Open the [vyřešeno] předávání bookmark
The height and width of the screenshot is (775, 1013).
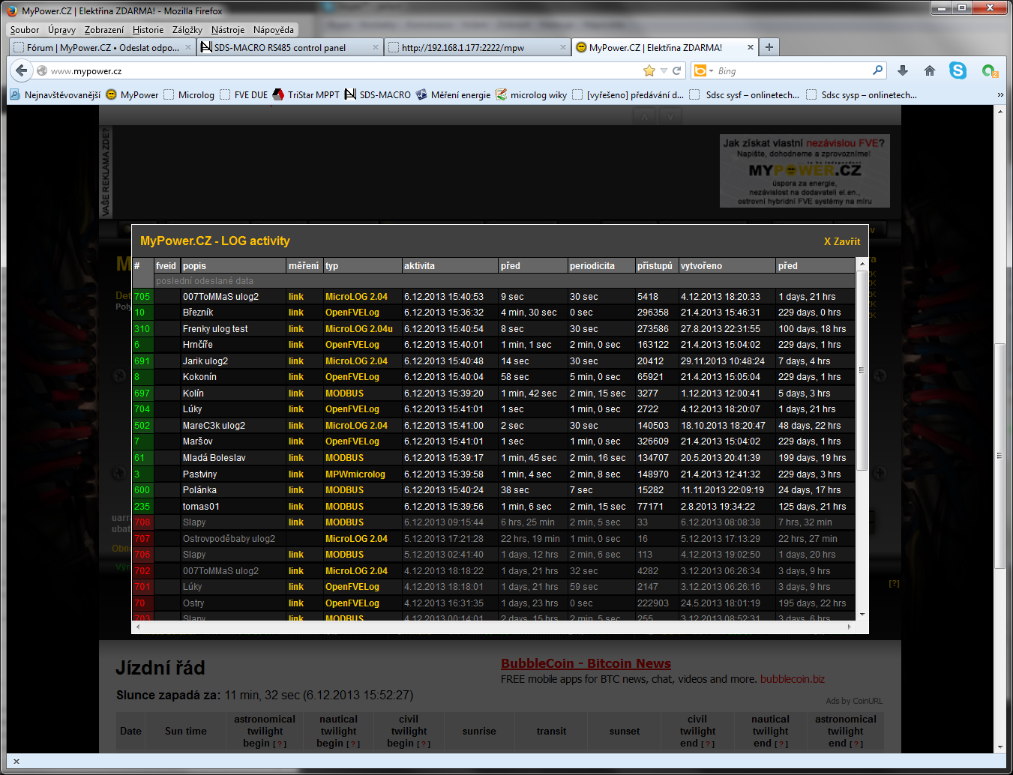click(x=628, y=94)
